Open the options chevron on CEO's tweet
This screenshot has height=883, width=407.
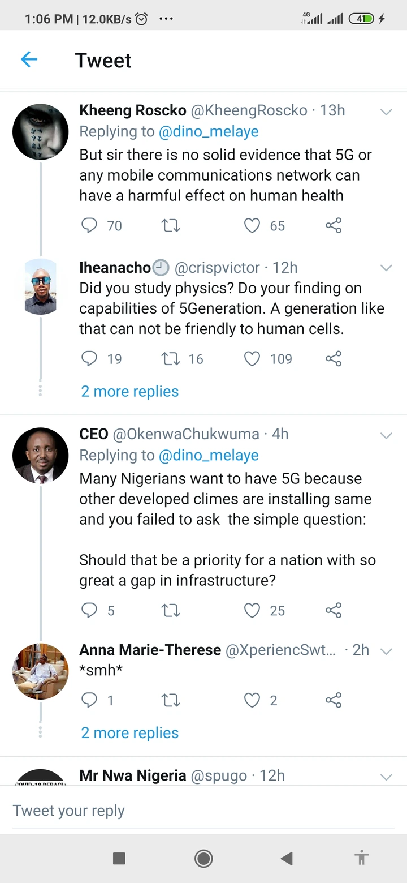(386, 436)
